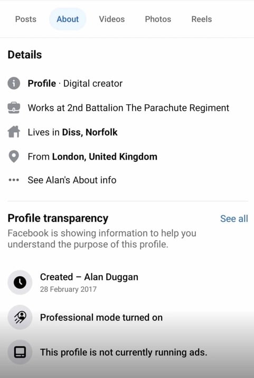This screenshot has height=378, width=254.
Task: Expand See Alan's About info
Action: (72, 180)
